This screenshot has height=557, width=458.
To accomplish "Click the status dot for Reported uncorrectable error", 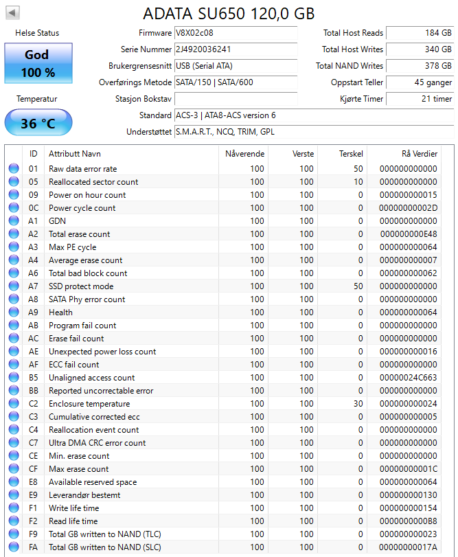I will click(x=14, y=390).
